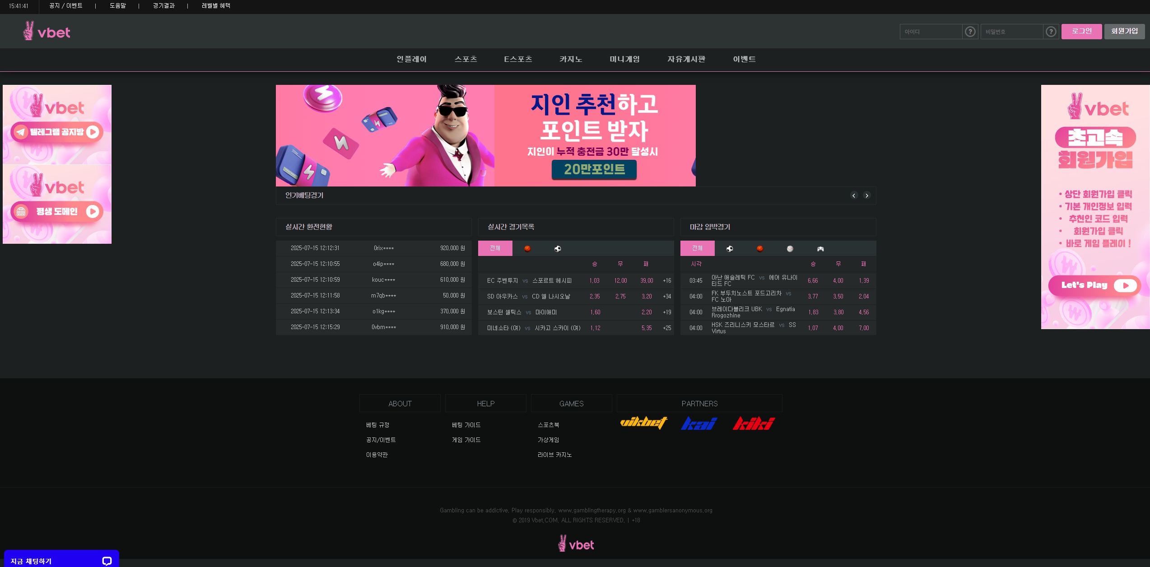Open the 미니게임 menu
1150x567 pixels.
625,59
